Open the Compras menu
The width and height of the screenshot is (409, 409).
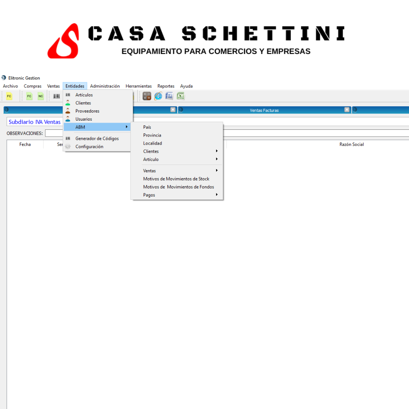33,86
